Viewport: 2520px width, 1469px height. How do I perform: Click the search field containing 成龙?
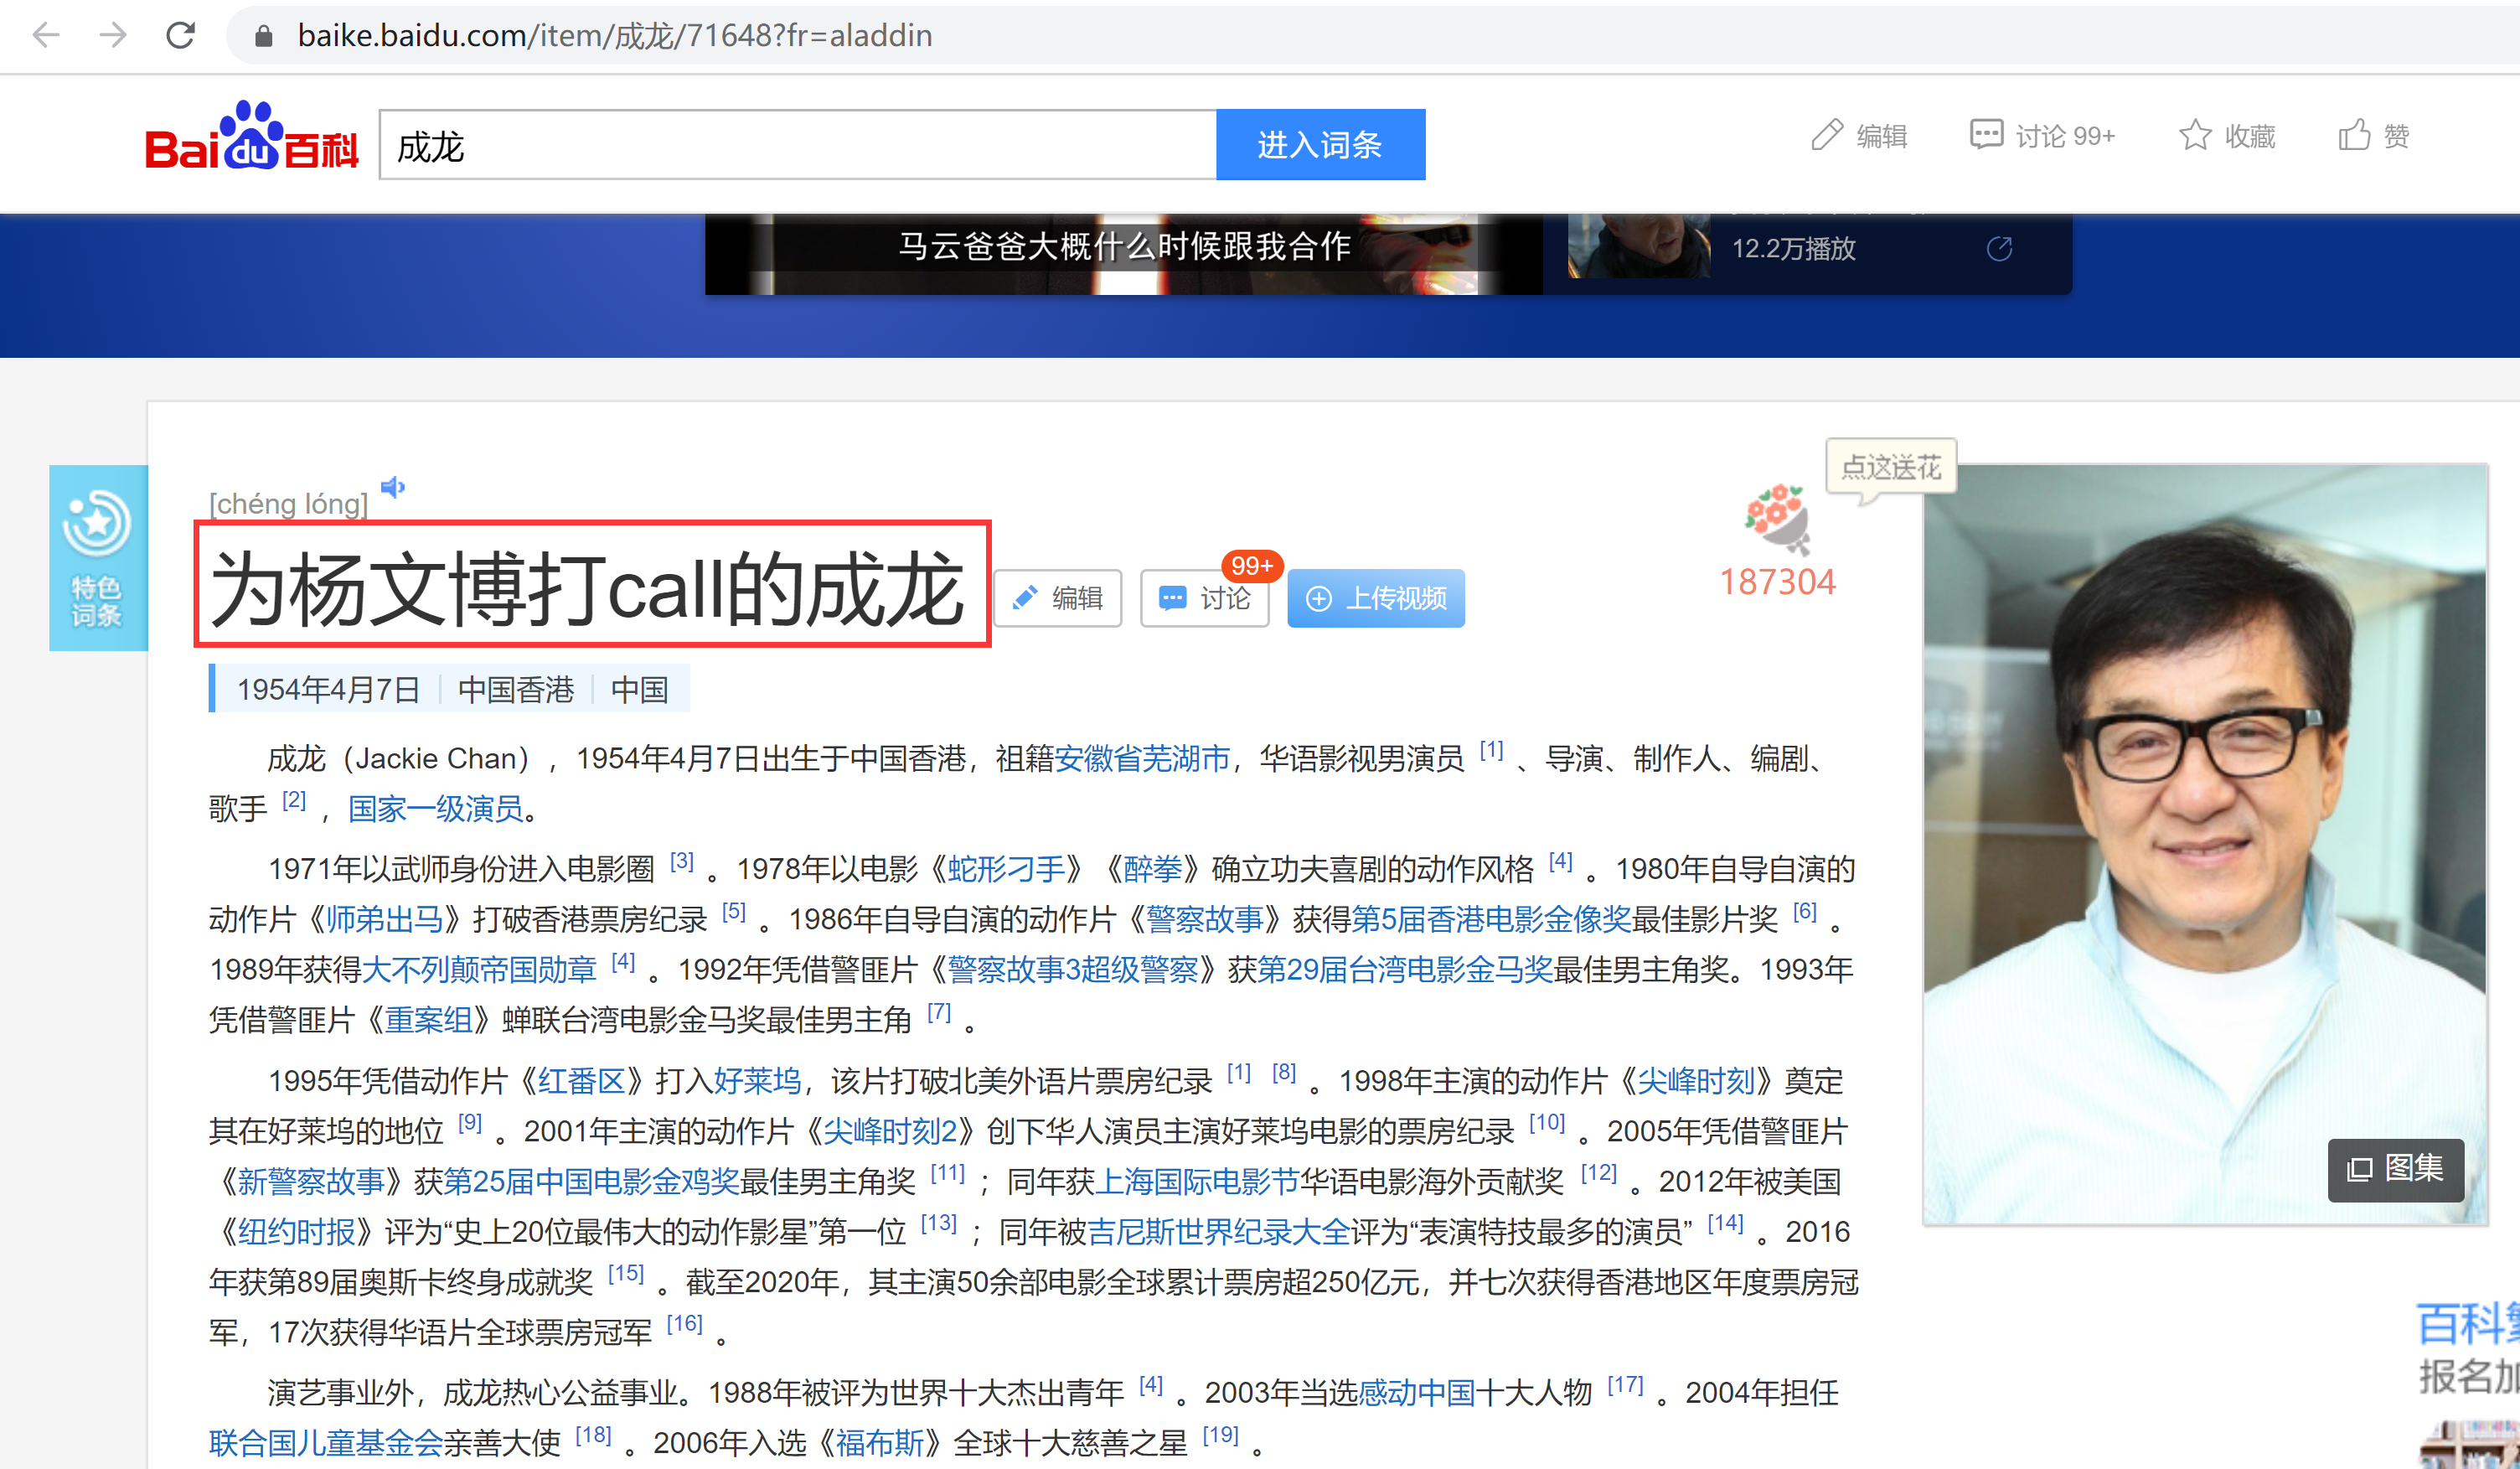[x=798, y=145]
